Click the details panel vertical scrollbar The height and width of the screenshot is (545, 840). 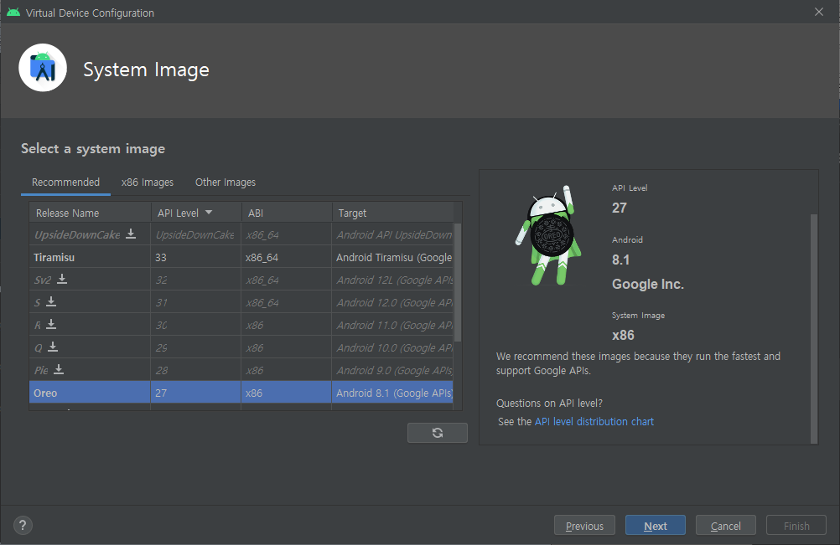814,328
